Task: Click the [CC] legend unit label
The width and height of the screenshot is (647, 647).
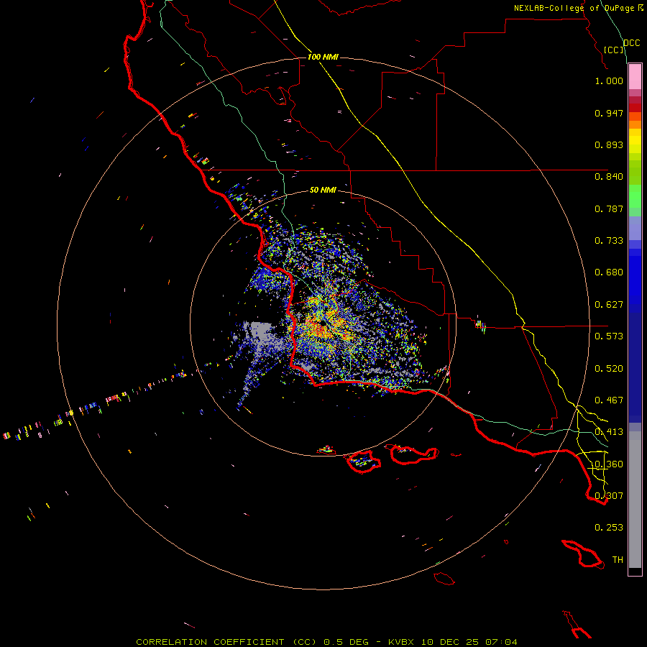Action: pos(613,50)
